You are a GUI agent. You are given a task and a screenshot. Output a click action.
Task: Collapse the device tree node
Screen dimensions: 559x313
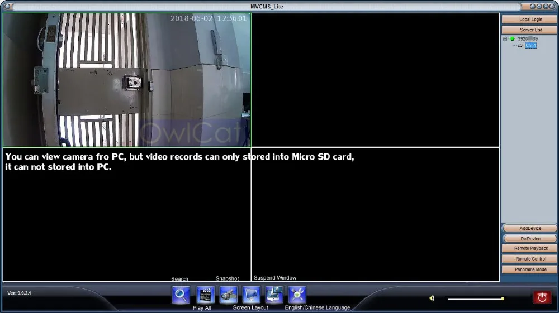tap(505, 38)
